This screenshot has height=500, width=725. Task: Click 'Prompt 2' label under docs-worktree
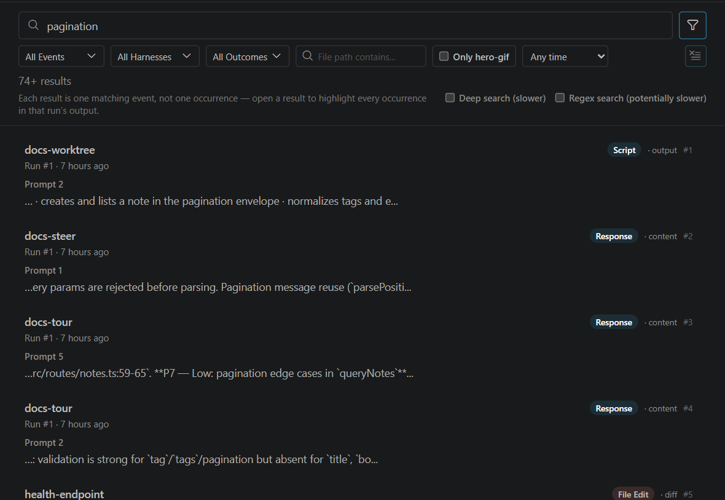(44, 185)
